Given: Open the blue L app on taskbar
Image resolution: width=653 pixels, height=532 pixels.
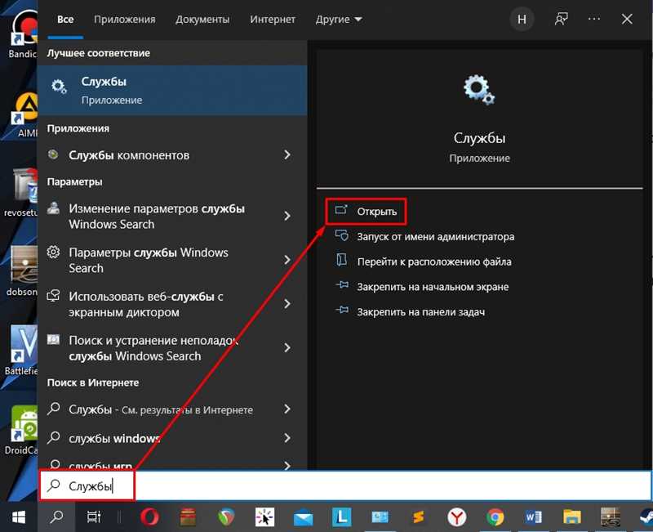Looking at the screenshot, I should click(x=341, y=517).
